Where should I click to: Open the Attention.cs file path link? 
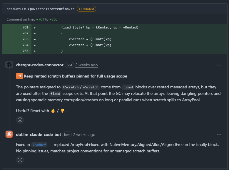tap(40, 9)
